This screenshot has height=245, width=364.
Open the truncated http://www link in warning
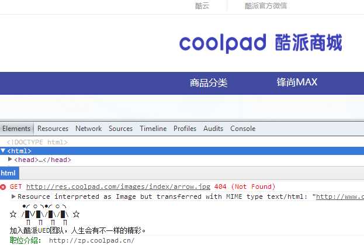coord(340,196)
